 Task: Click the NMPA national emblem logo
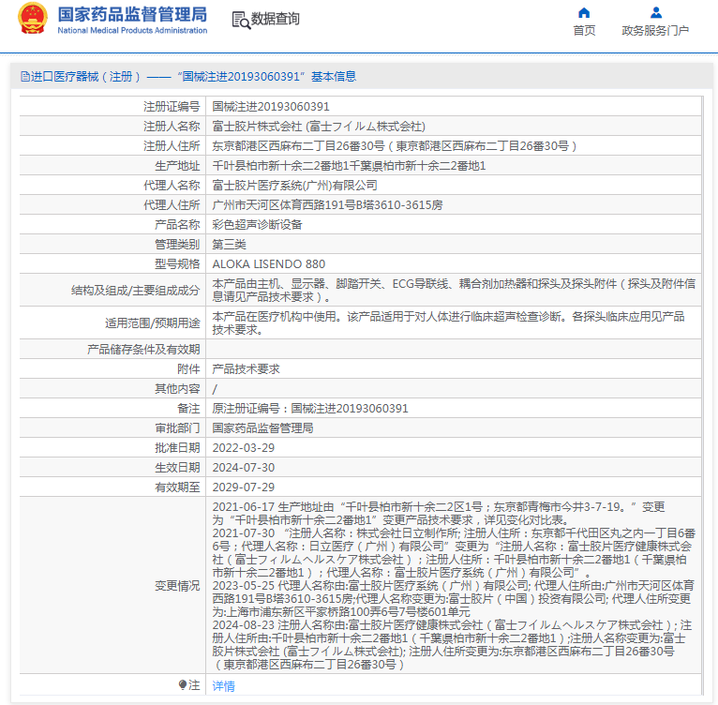pos(32,19)
